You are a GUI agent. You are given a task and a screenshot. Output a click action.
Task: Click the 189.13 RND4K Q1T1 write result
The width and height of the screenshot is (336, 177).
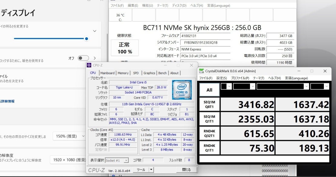point(302,148)
